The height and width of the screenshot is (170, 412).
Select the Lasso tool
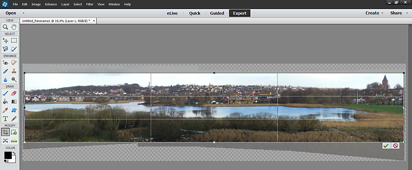click(x=5, y=49)
